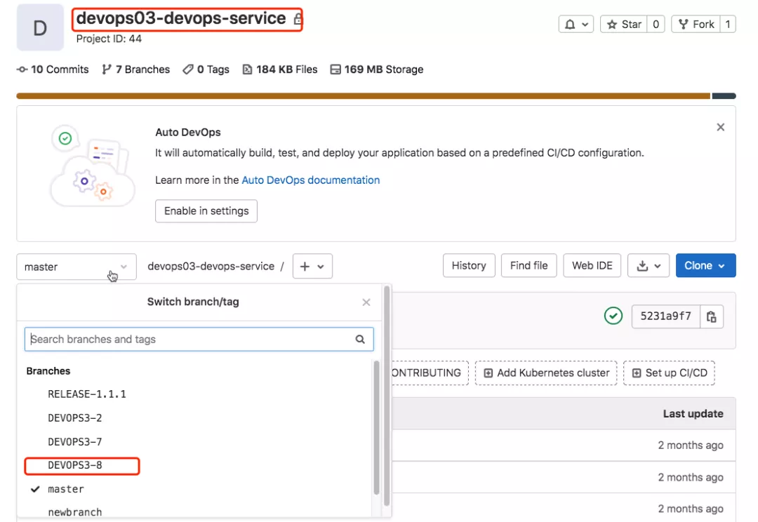Click commit hash 5231a9f7
The image size is (758, 522).
(665, 316)
